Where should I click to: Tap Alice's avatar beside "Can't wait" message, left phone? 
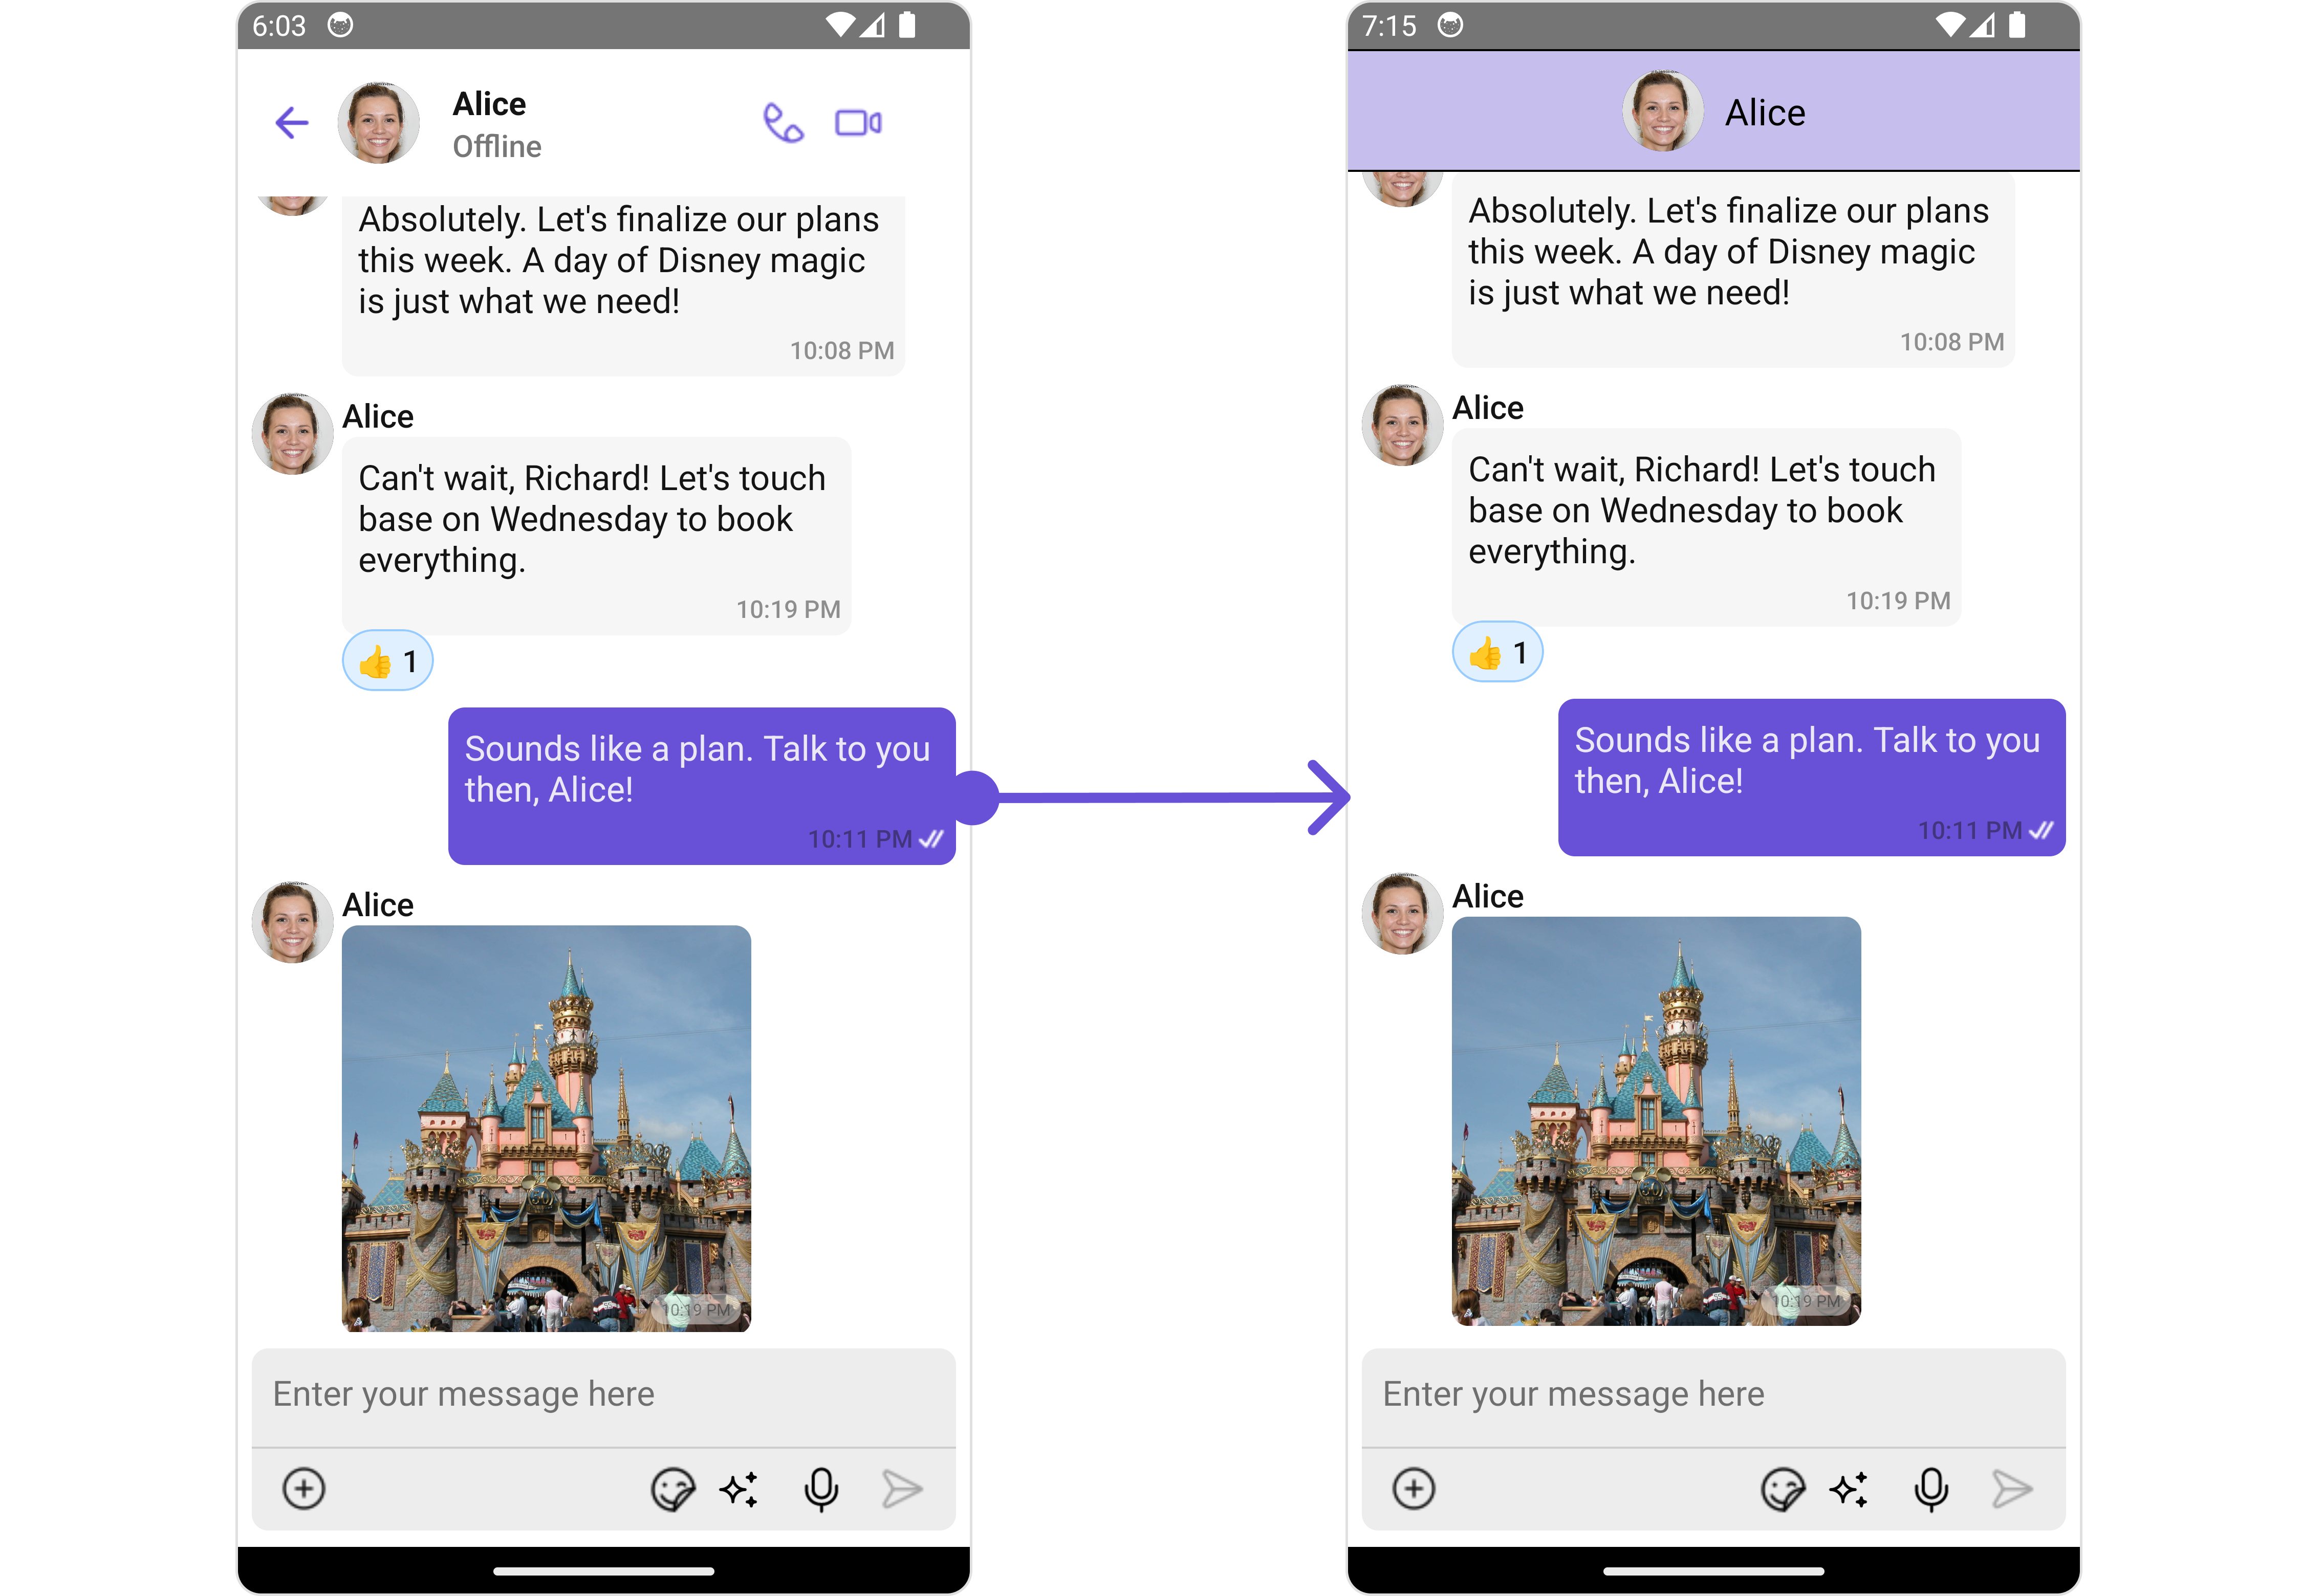click(292, 434)
